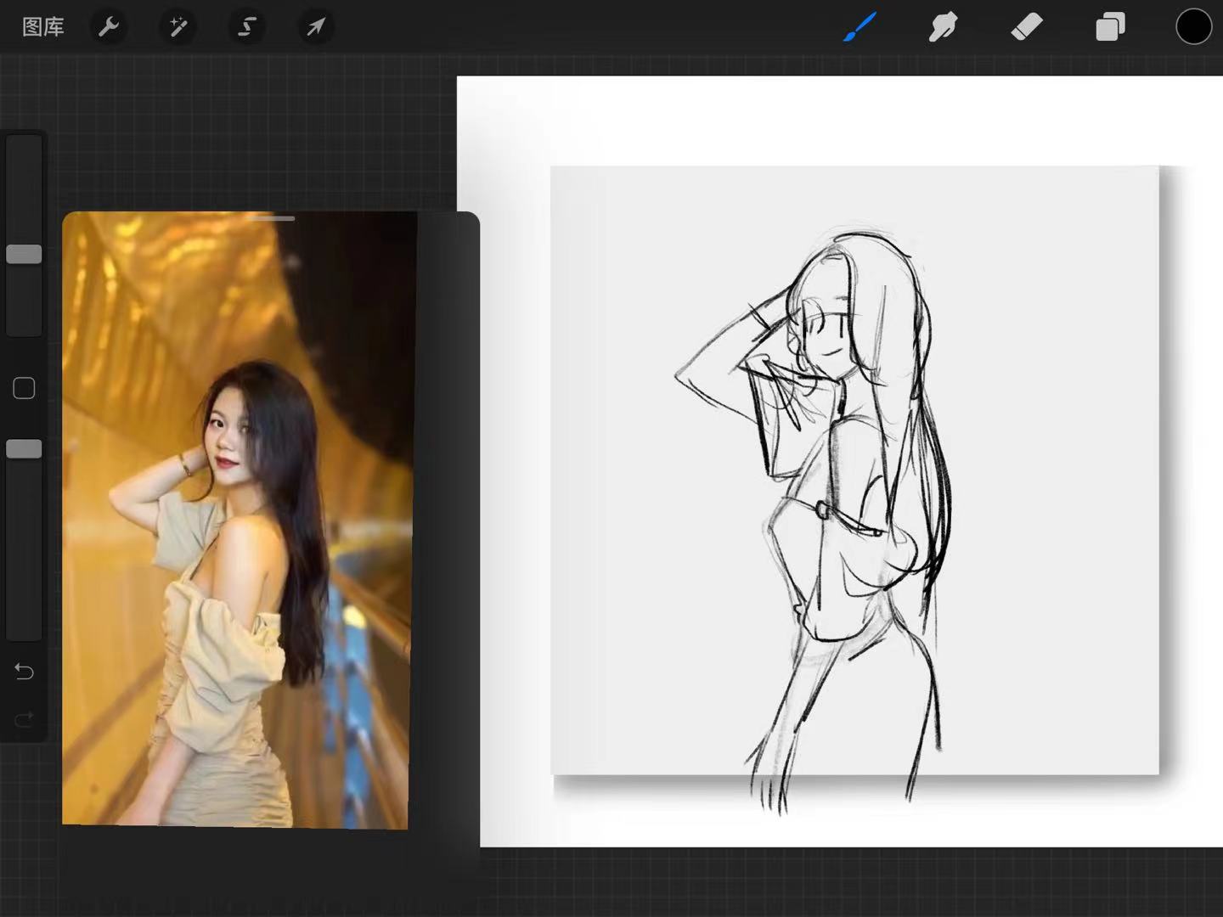Select the Brush tool

(859, 27)
